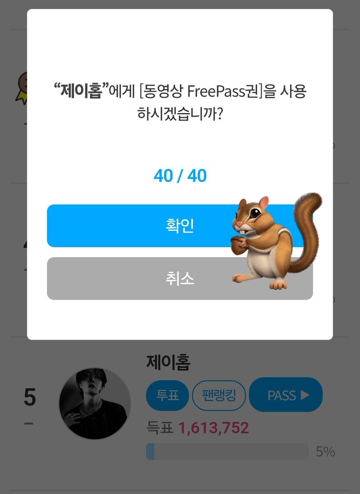Select the 제이홉 name in ranking list
The width and height of the screenshot is (360, 494).
tap(168, 363)
